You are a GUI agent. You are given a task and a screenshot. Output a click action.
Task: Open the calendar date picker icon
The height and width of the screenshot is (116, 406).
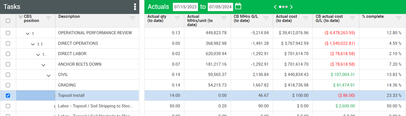pyautogui.click(x=238, y=6)
